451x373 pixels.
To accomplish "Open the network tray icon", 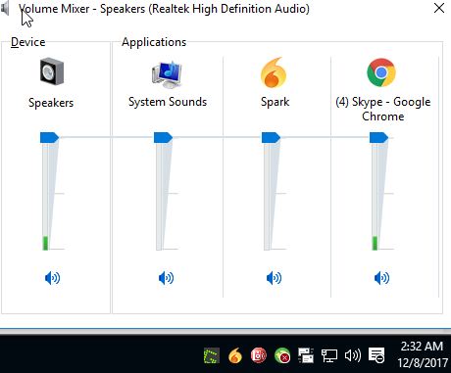I will (329, 355).
